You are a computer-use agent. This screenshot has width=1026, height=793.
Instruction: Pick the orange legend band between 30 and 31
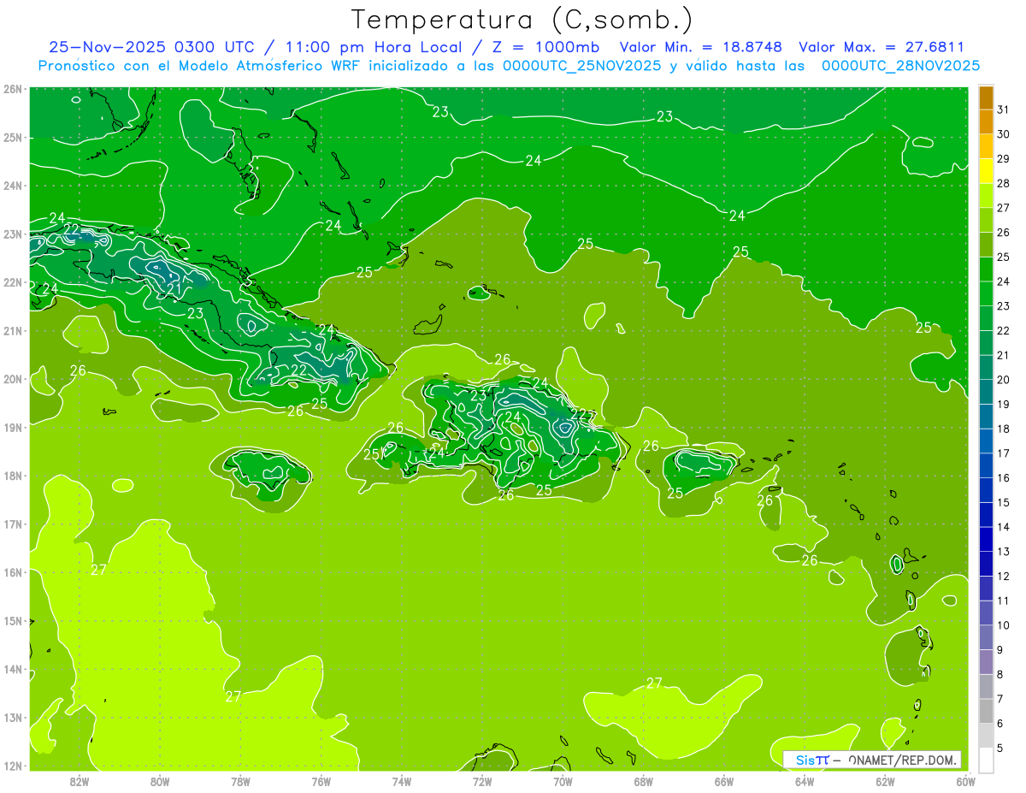click(986, 121)
